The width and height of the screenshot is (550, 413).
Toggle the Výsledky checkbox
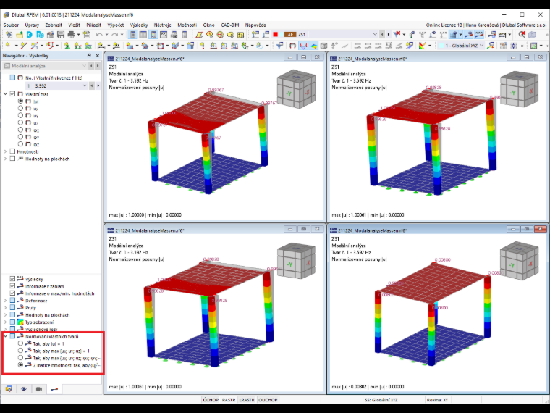[x=12, y=279]
